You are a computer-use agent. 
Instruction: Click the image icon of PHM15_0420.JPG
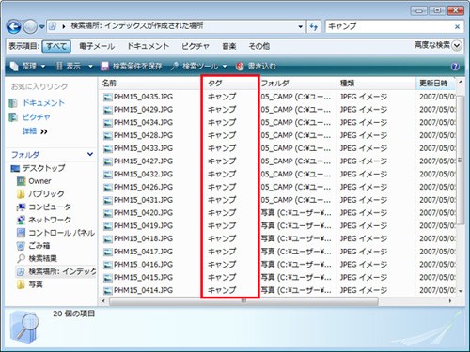(108, 213)
